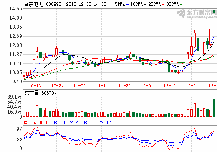This screenshot has width=217, height=152.
Task: Select the 13.35 price axis label
Action: 15,27
